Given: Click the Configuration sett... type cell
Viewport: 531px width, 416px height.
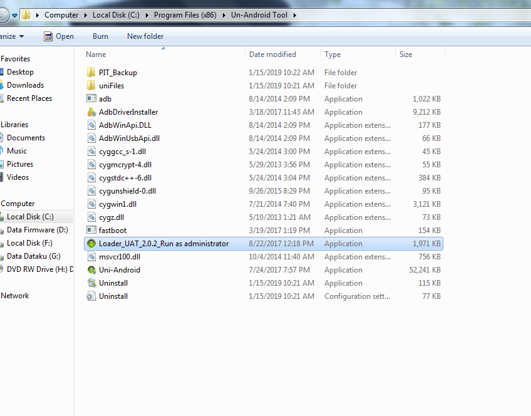Looking at the screenshot, I should (358, 296).
